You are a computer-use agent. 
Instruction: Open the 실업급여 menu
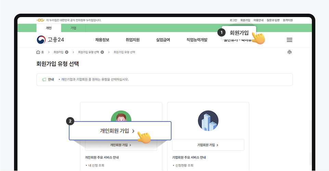point(163,40)
